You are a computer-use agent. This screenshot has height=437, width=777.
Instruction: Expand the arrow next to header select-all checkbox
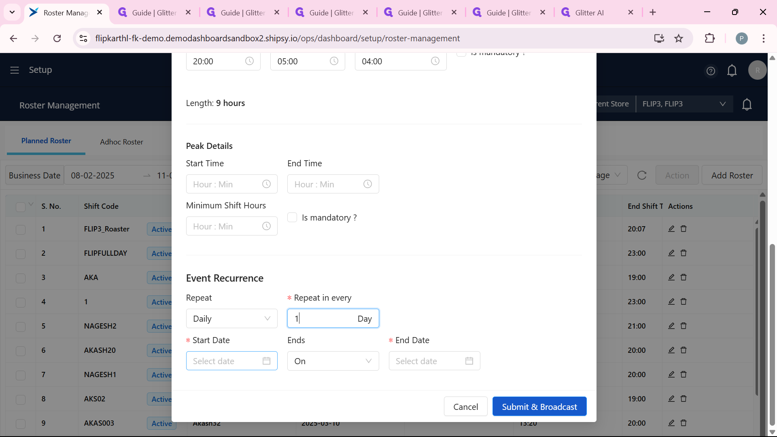click(31, 204)
